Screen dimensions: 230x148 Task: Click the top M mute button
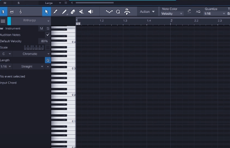tap(5, 3)
